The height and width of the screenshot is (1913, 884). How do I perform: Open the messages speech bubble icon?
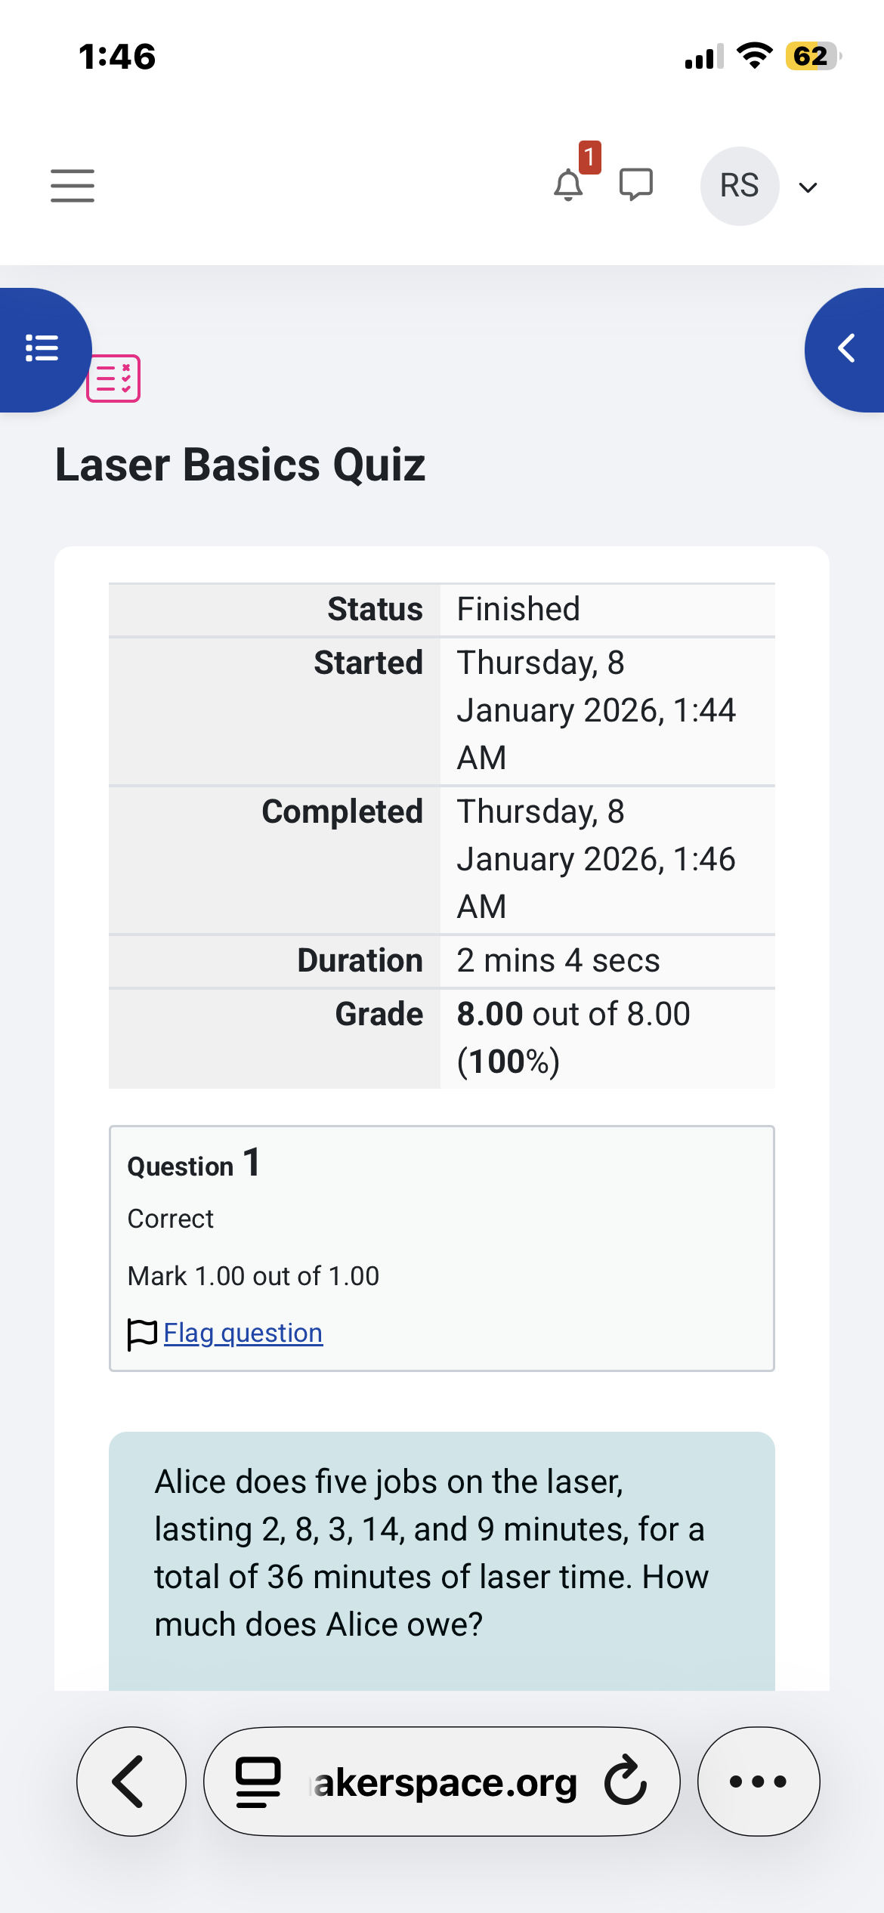[x=636, y=185]
